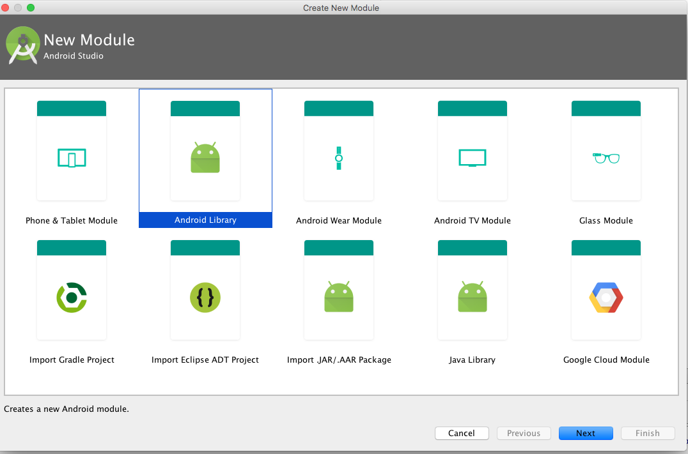
Task: Click the Finish button
Action: click(x=648, y=433)
